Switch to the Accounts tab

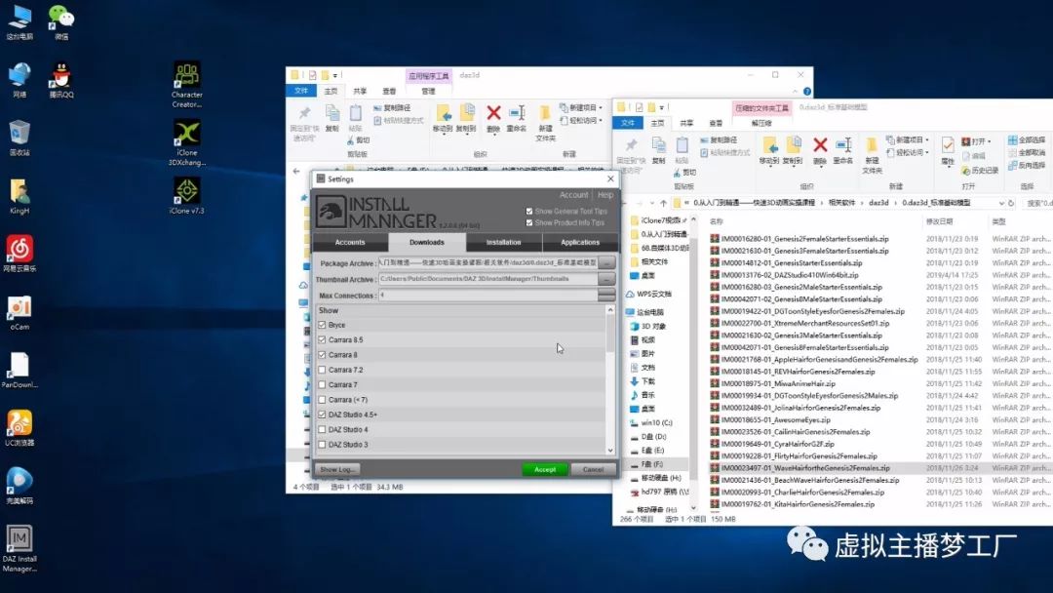350,243
